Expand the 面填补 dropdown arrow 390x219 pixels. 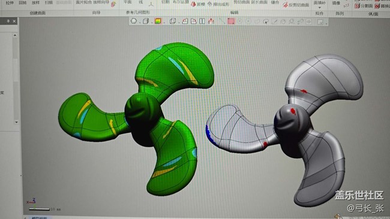click(319, 8)
